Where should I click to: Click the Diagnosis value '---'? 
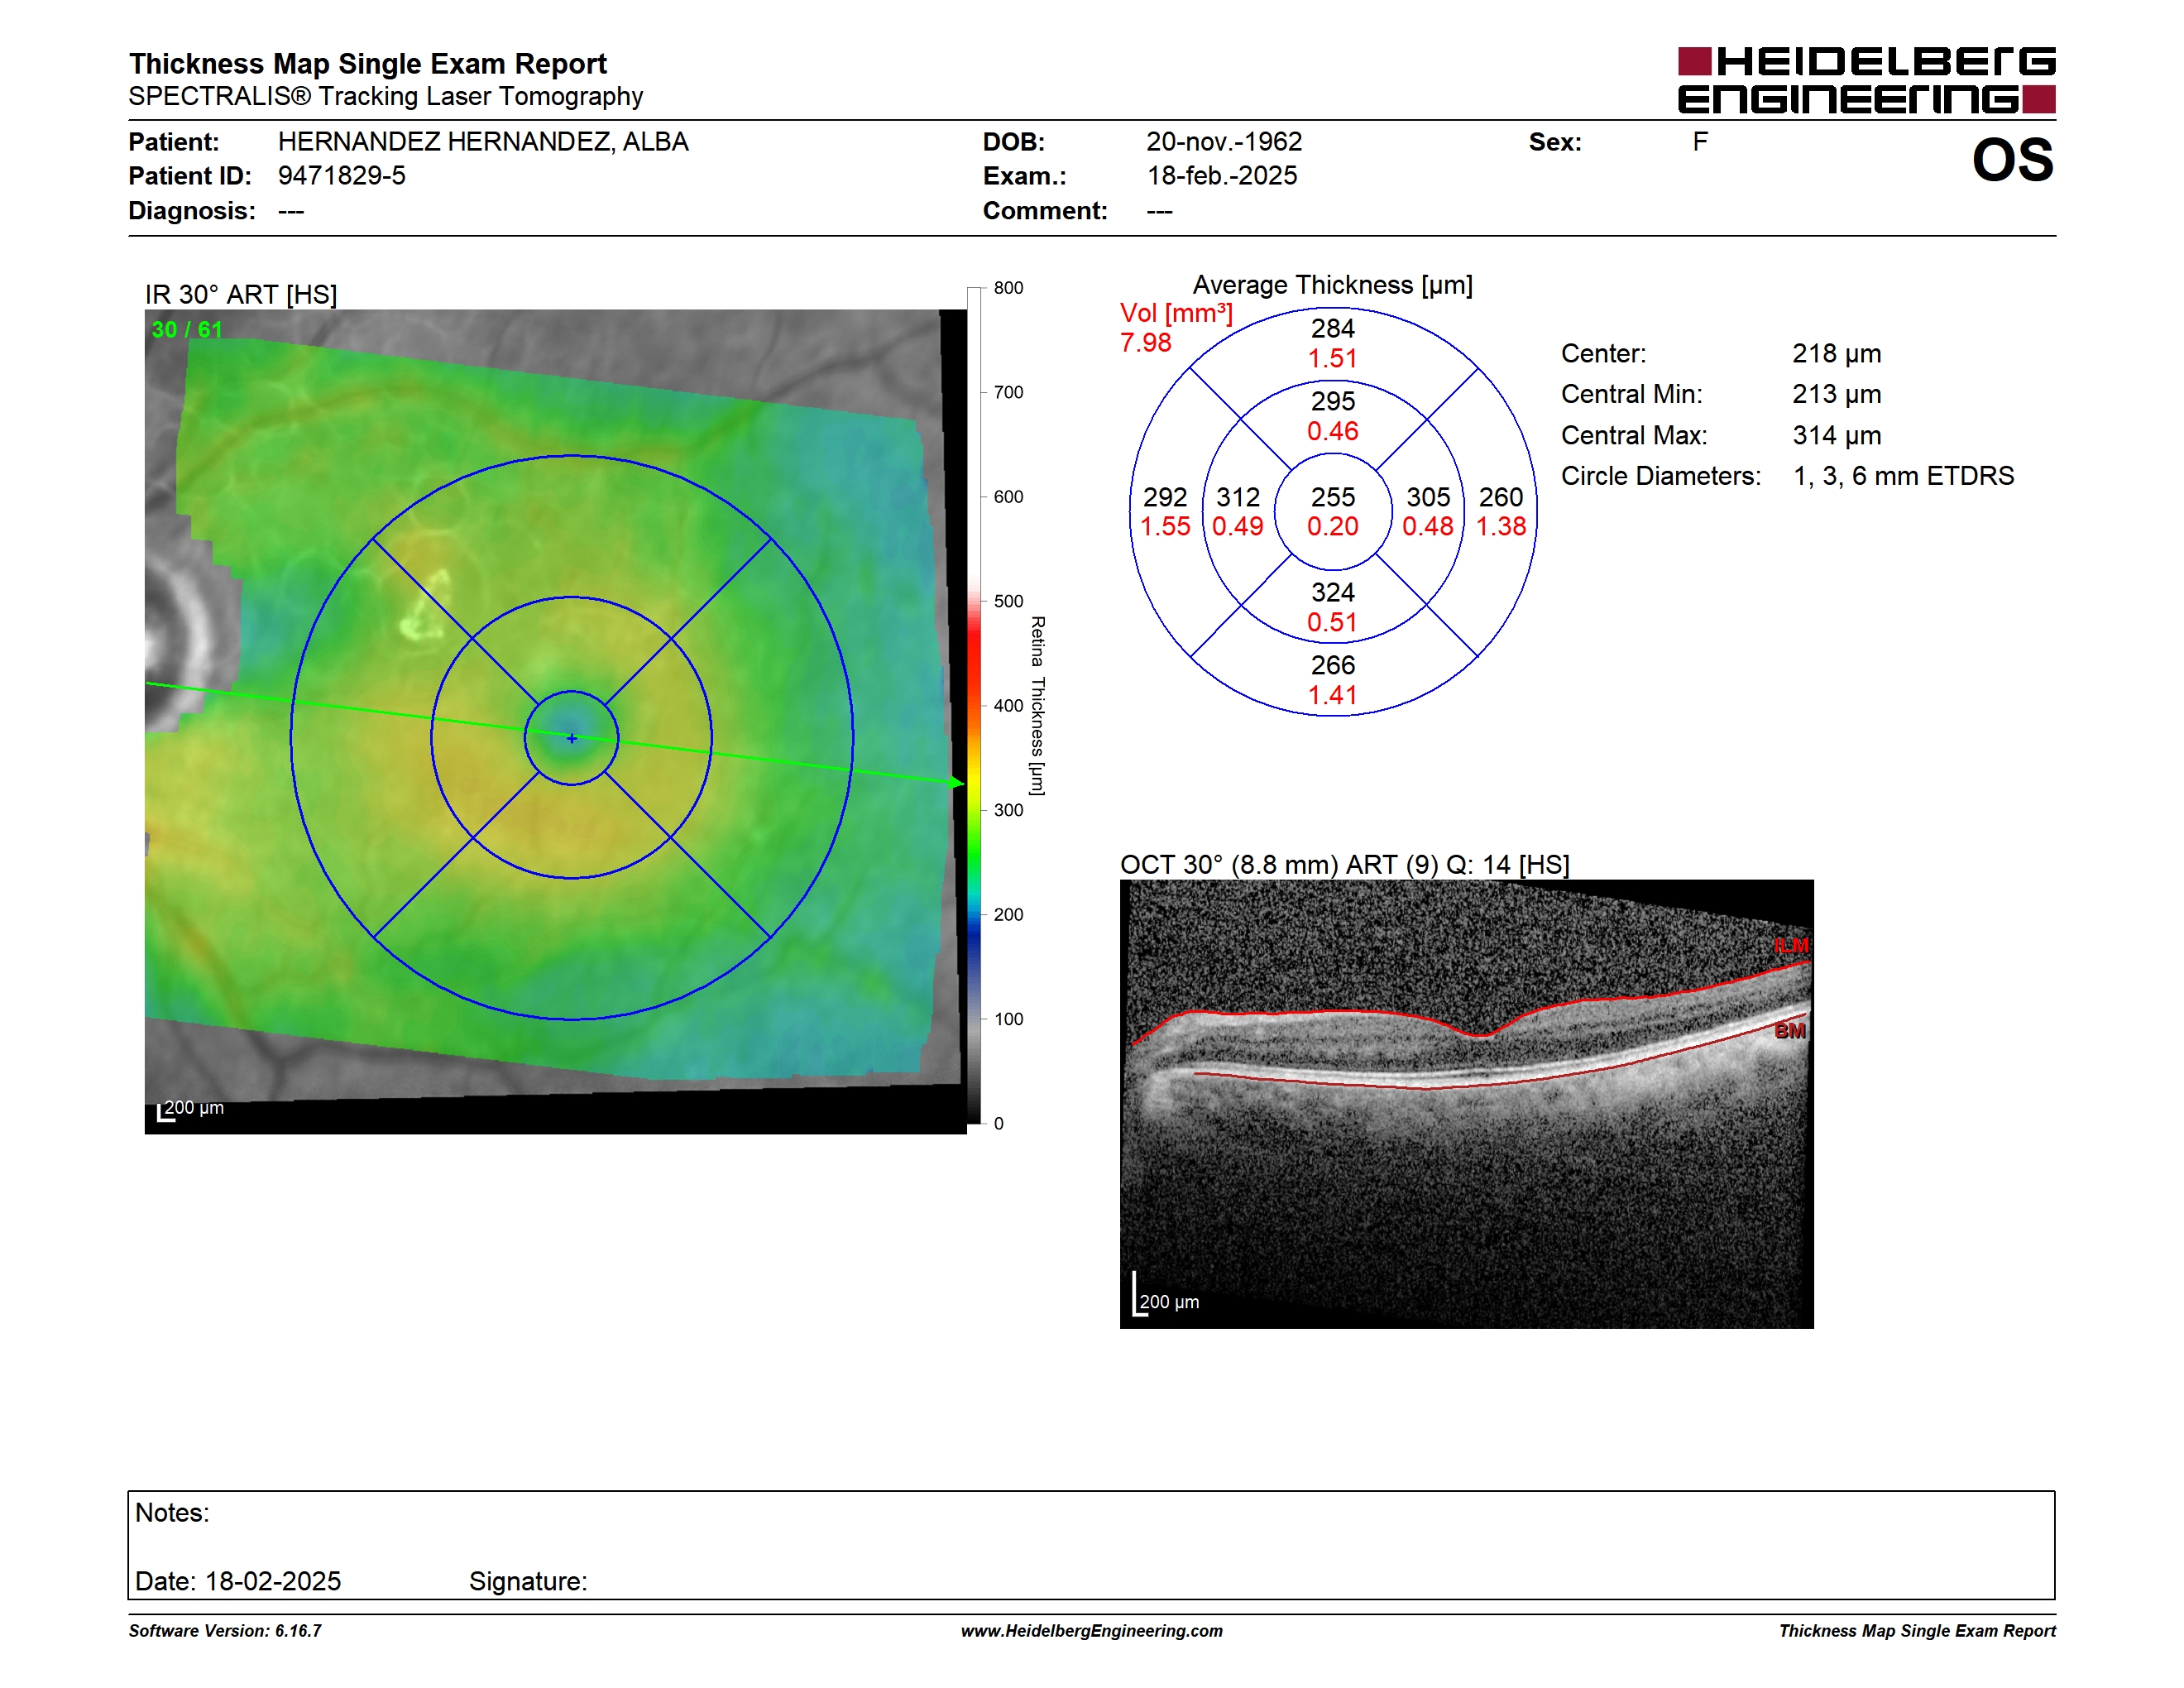click(291, 211)
